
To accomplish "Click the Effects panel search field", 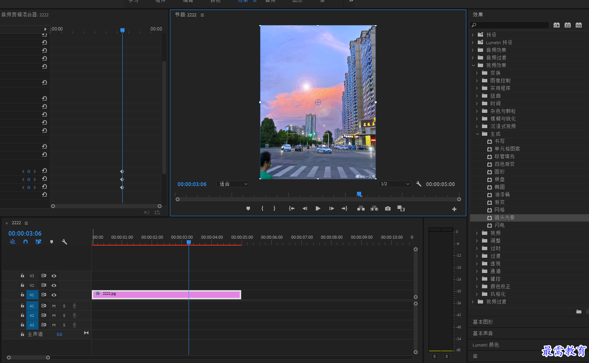I will (x=510, y=25).
